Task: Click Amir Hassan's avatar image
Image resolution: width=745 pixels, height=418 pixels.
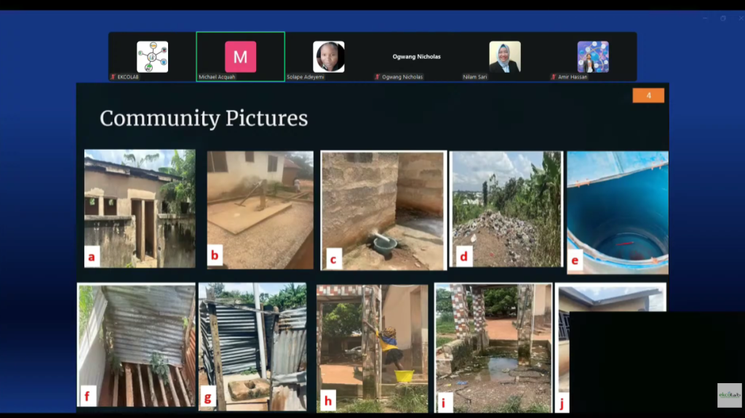Action: tap(593, 57)
